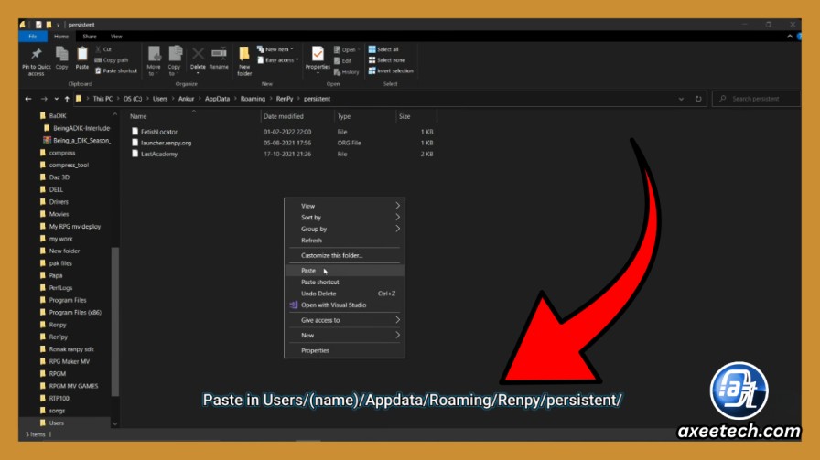Click Pin to Quick access icon
Viewport: 820px width, 460px height.
coord(36,54)
